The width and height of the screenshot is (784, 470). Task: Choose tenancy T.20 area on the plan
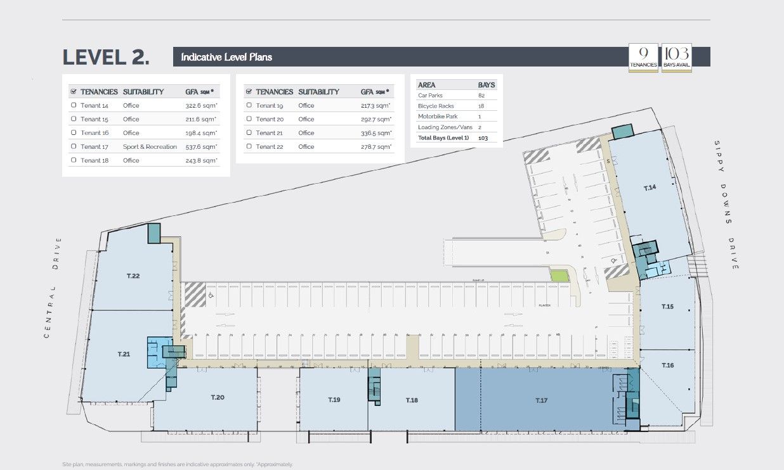(x=218, y=397)
